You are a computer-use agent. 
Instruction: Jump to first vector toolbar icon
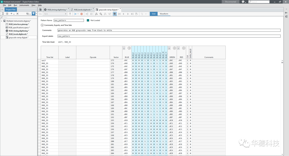click(x=119, y=14)
